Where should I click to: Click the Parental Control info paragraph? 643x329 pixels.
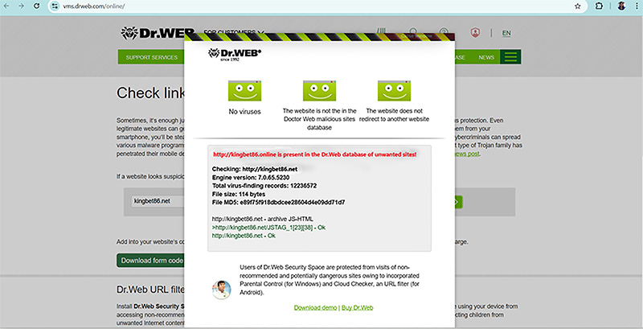pos(330,280)
